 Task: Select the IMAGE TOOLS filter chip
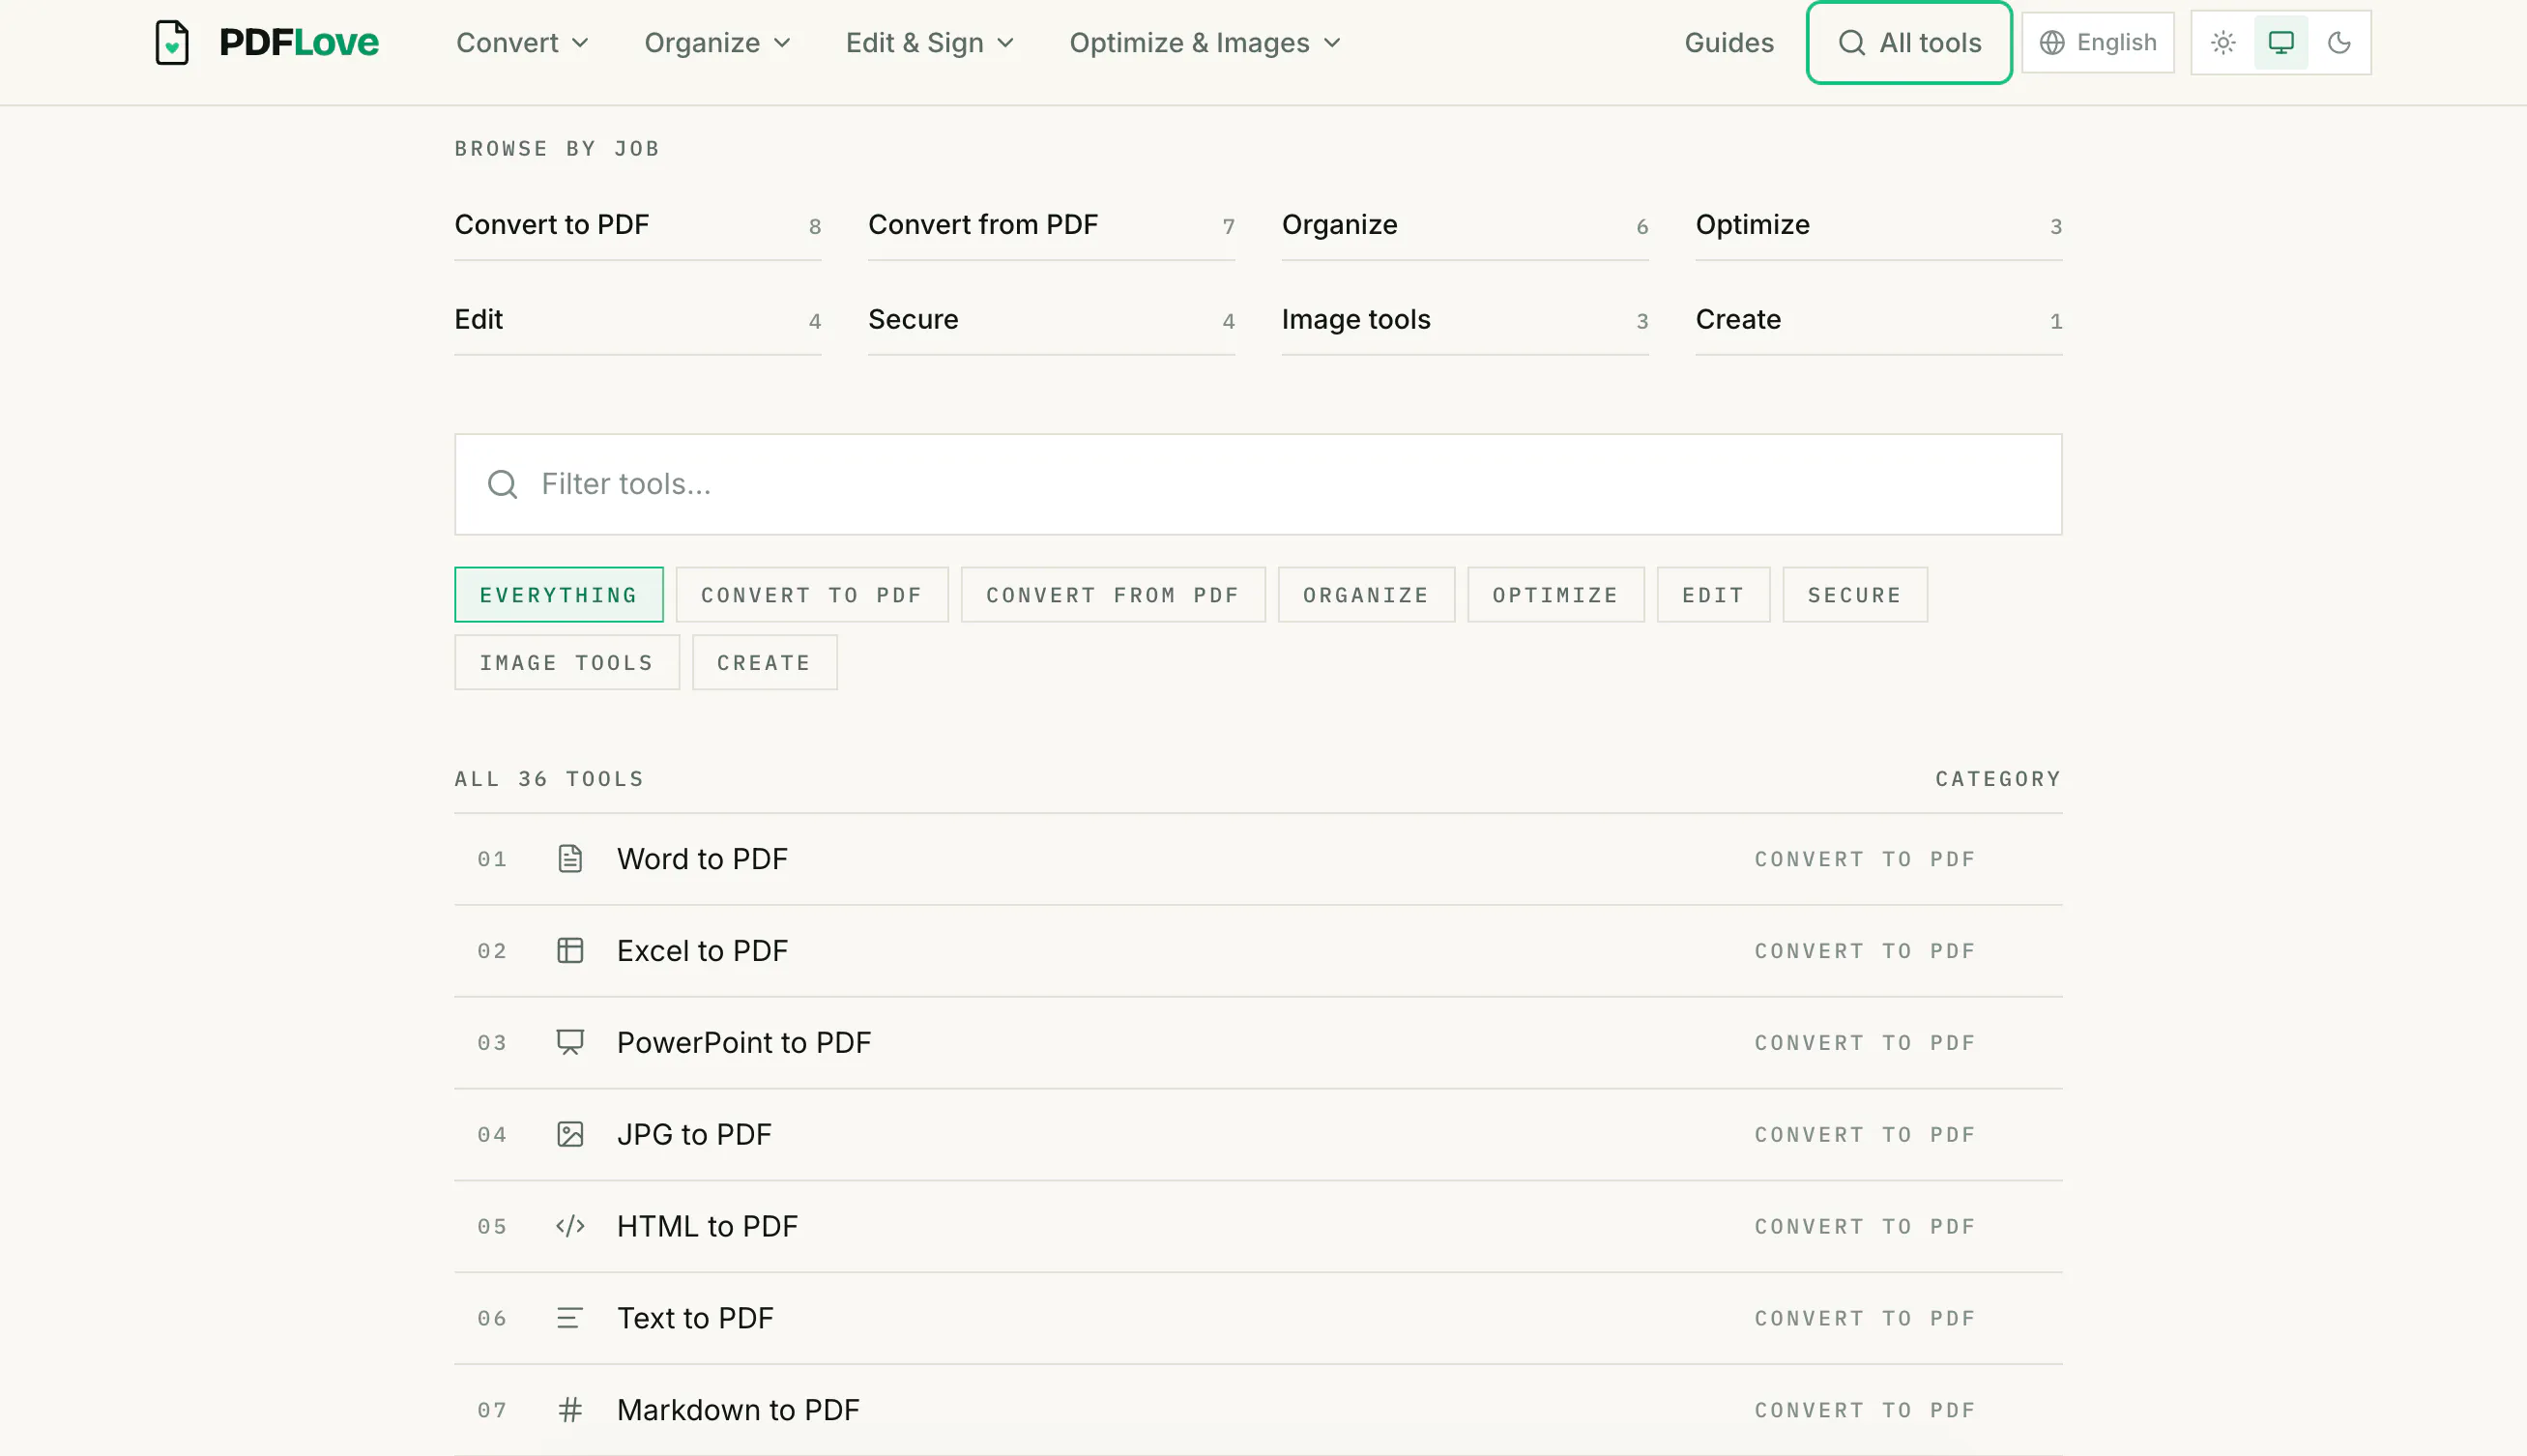(566, 663)
